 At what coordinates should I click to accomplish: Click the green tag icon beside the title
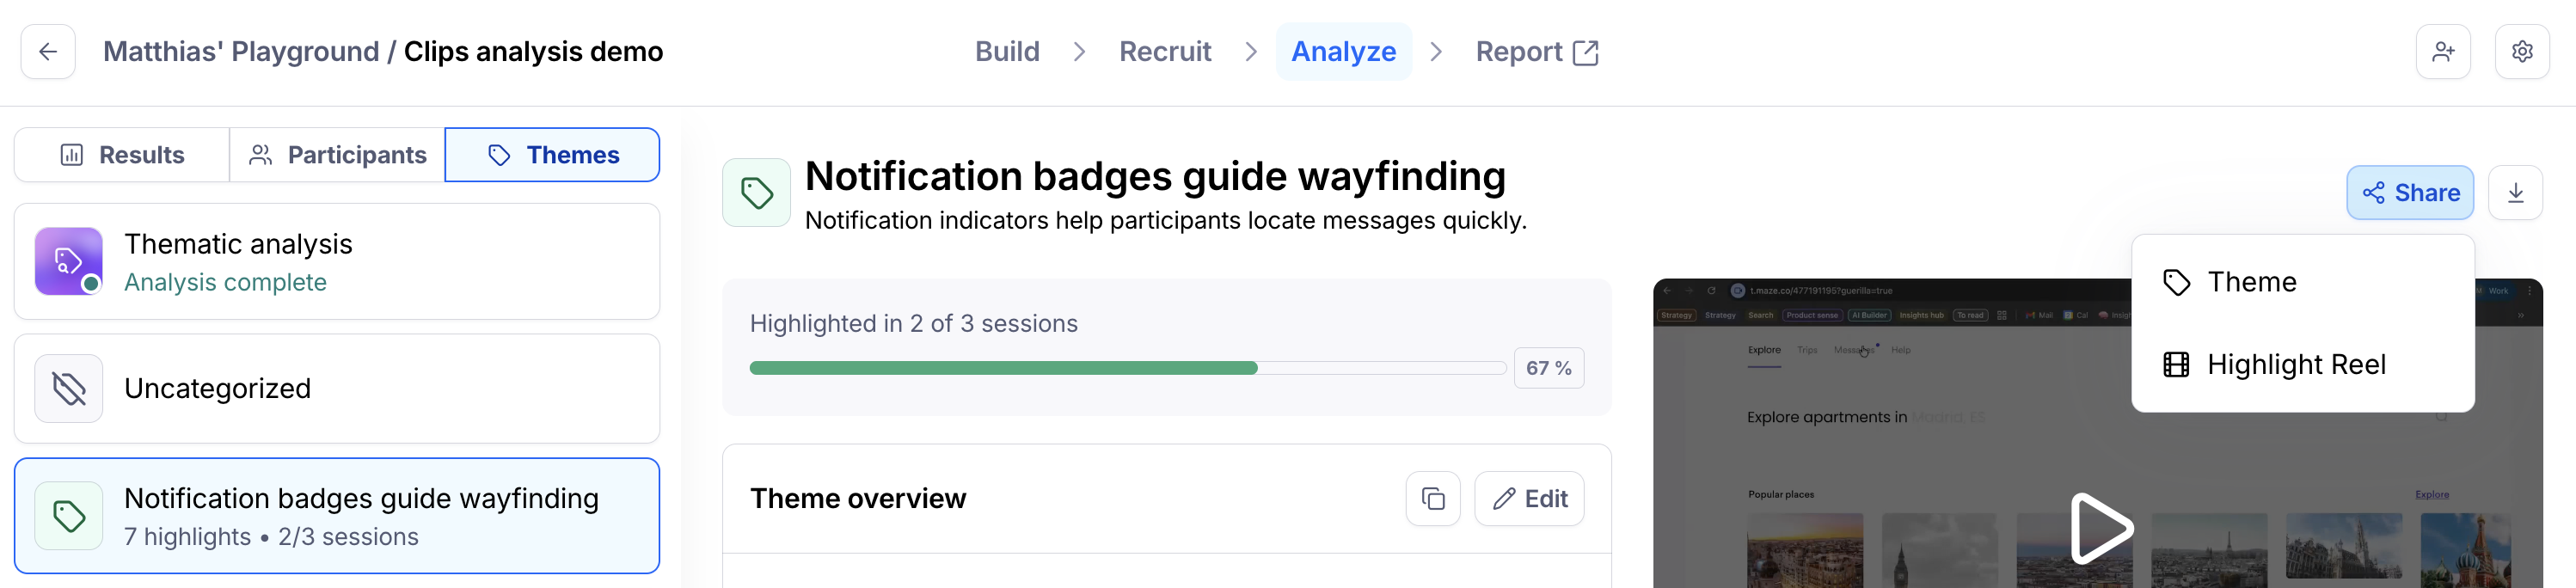[x=757, y=192]
